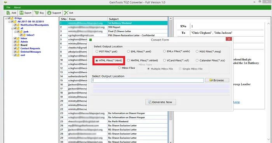
Task: Click the Buy shopping cart icon
Action: tap(37, 13)
